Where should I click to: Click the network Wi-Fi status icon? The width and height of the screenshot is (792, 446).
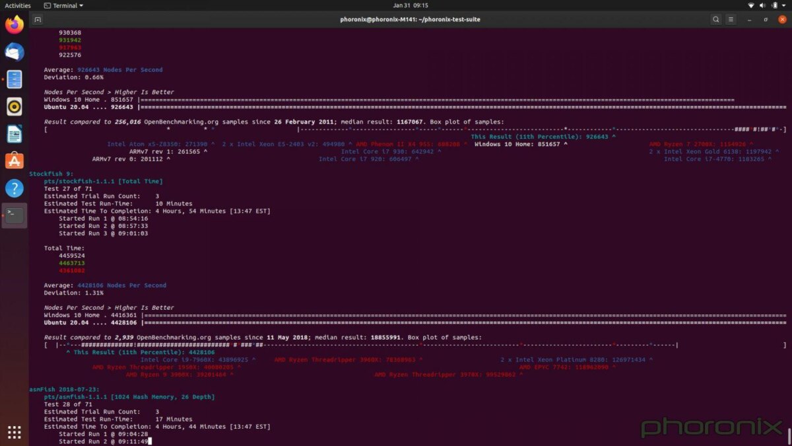(751, 5)
